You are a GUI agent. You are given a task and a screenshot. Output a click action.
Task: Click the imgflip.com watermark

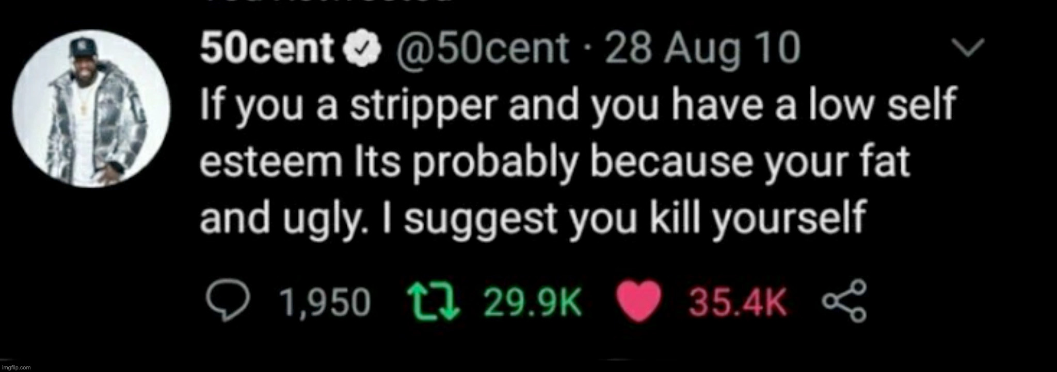[17, 368]
